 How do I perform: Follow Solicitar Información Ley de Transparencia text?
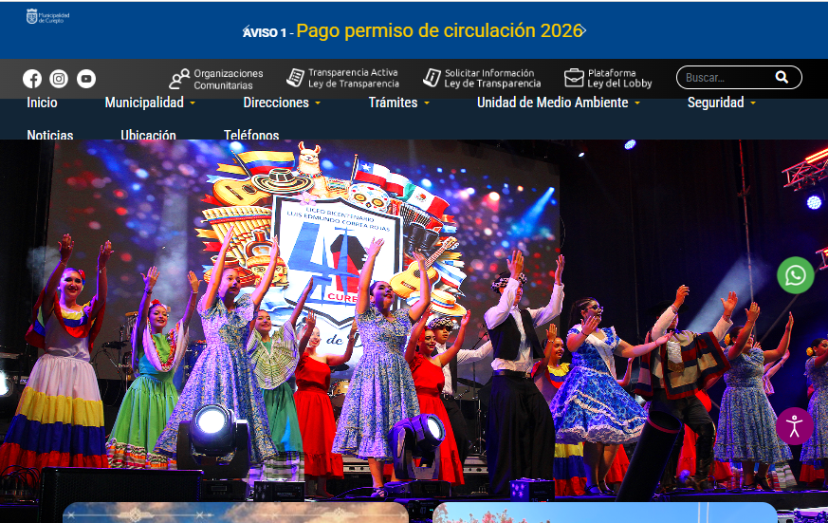click(x=492, y=78)
